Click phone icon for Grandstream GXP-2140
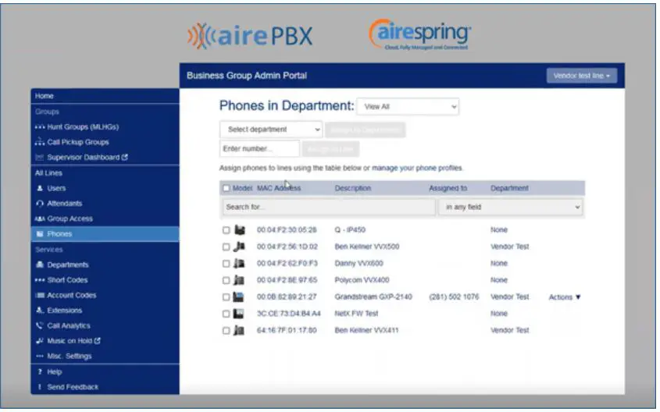The image size is (660, 412). tap(239, 297)
